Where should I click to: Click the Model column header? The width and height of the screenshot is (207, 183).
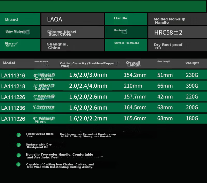[x=9, y=63]
